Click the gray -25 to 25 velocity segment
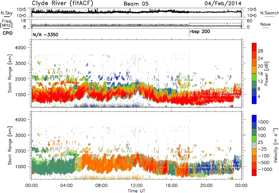Viewport: 279px width, 193px height. pos(254,145)
